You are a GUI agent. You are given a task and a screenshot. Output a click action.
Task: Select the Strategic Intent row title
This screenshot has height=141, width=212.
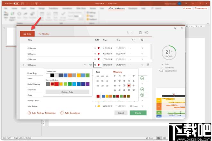pos(33,101)
